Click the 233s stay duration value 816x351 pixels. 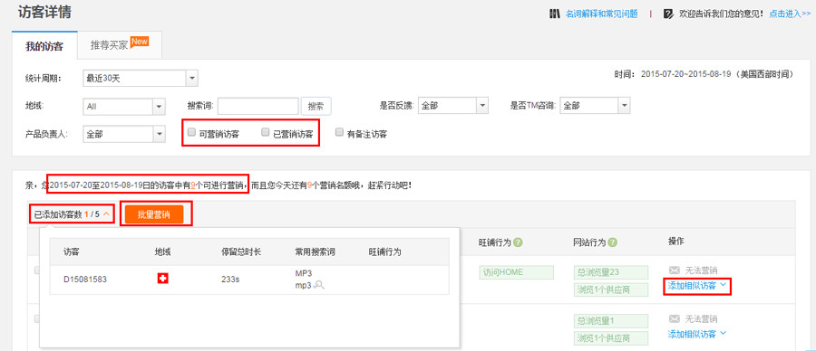coord(230,280)
